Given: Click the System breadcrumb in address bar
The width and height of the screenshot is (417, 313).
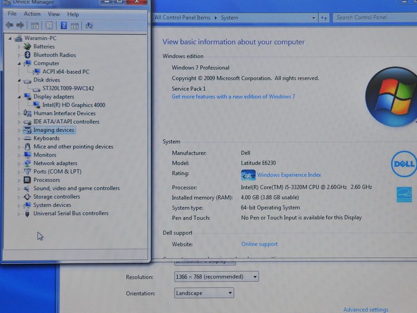Looking at the screenshot, I should click(229, 18).
